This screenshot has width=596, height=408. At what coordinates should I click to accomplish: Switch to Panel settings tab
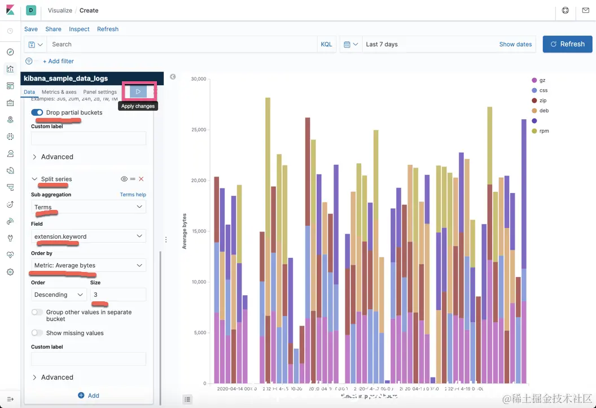[100, 92]
